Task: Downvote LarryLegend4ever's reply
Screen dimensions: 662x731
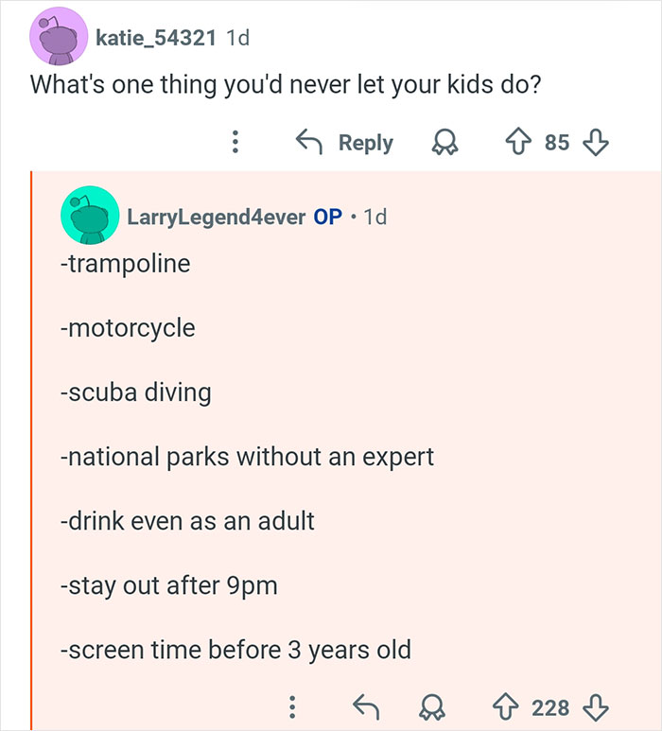Action: tap(595, 706)
